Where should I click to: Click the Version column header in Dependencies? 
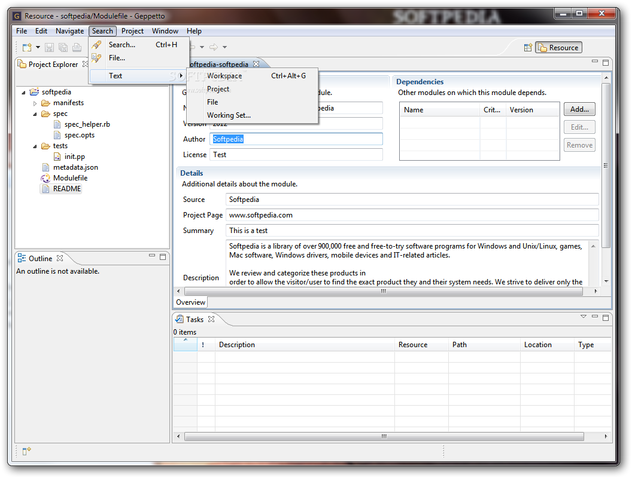point(533,110)
